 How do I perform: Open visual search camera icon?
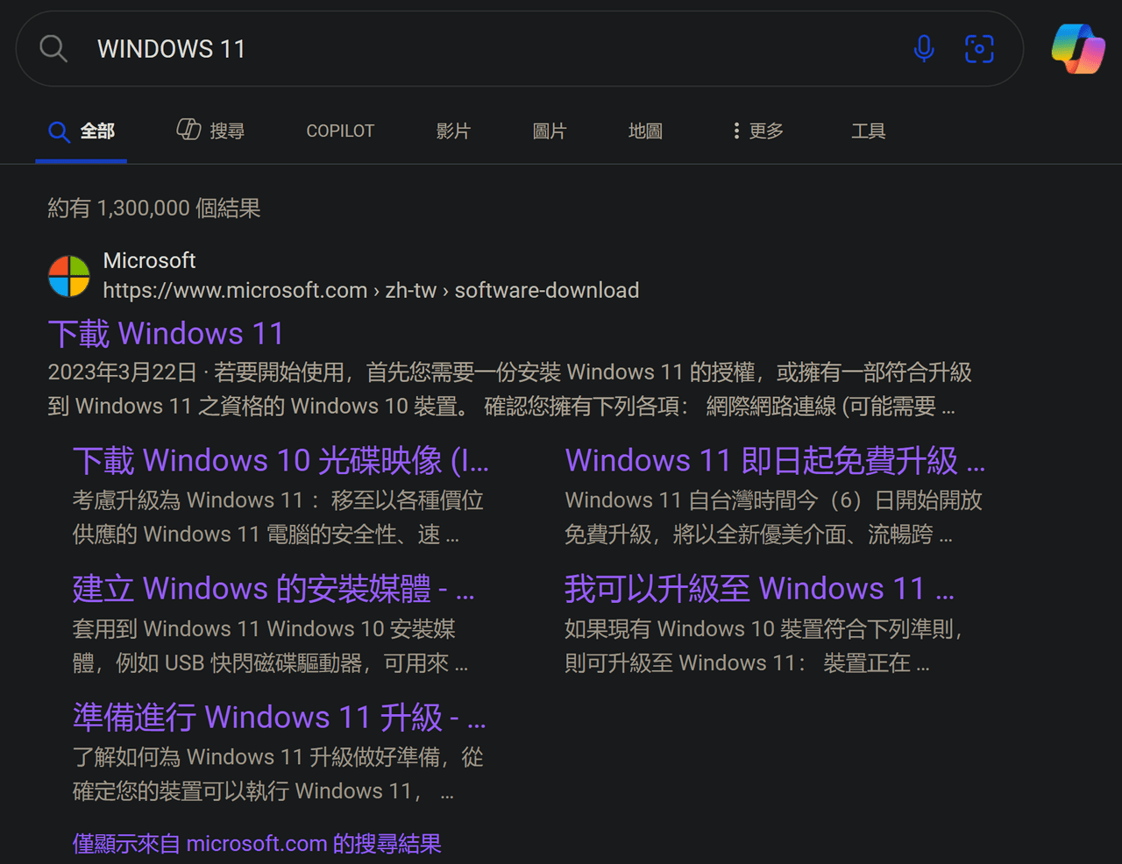[x=979, y=49]
